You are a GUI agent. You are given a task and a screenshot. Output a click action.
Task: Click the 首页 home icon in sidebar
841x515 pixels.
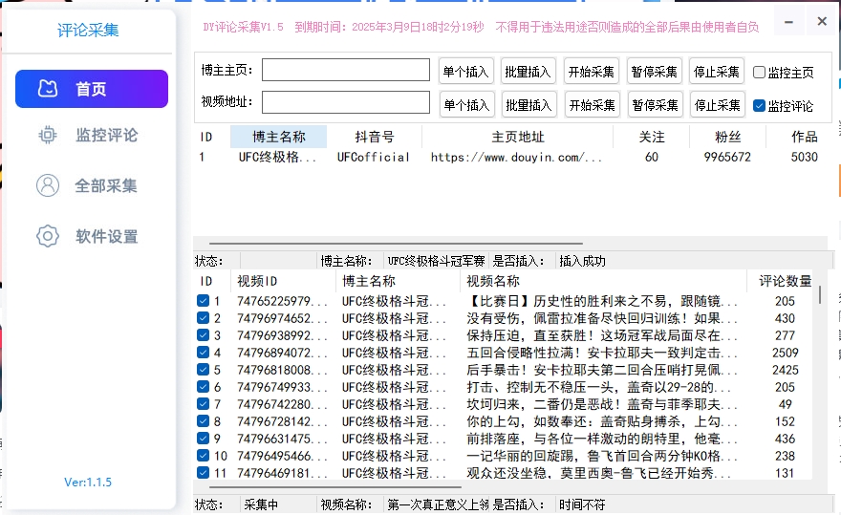coord(48,89)
